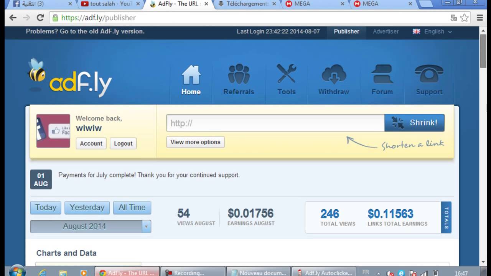Switch to the tout salah YouTube tab

tap(109, 4)
